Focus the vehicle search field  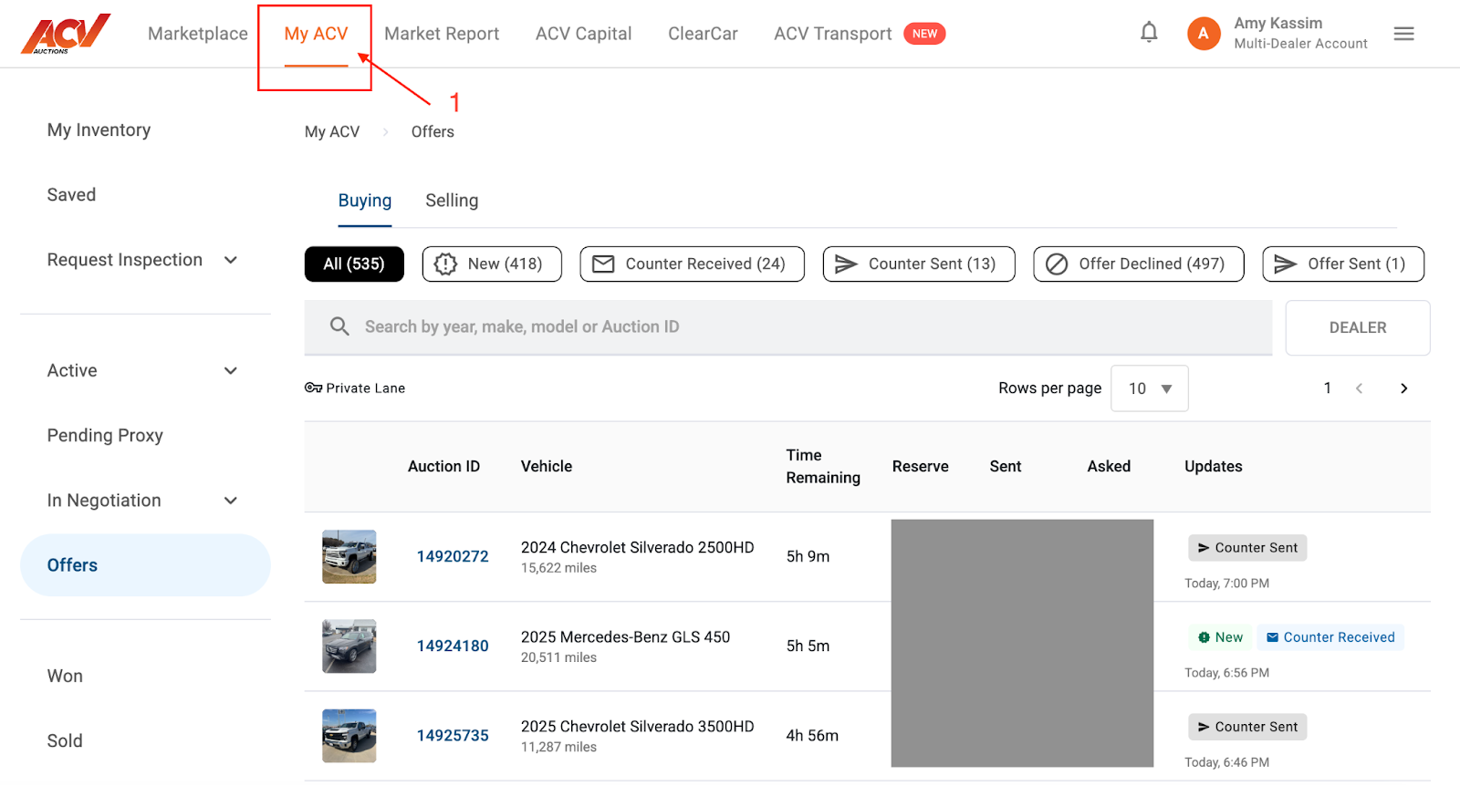(788, 326)
